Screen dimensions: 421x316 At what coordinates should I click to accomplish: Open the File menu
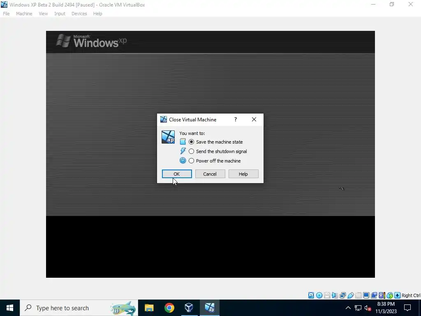[6, 14]
